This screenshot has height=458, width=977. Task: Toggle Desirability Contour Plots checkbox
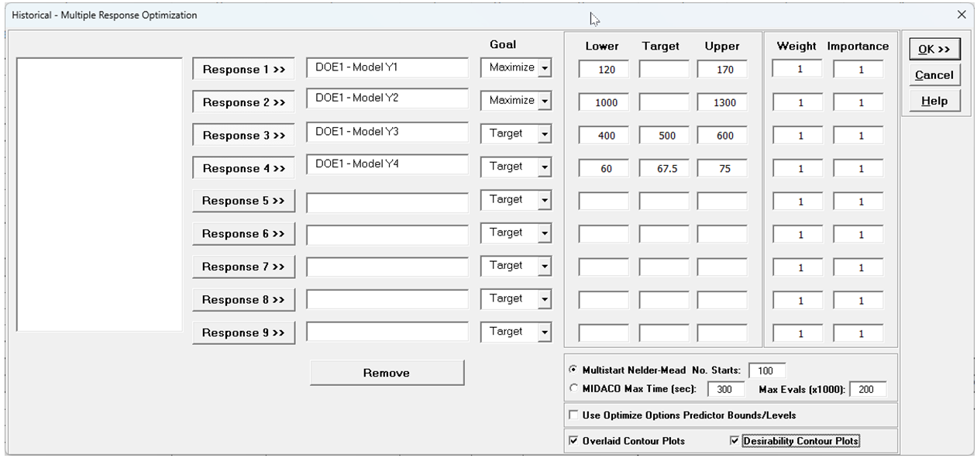click(734, 441)
